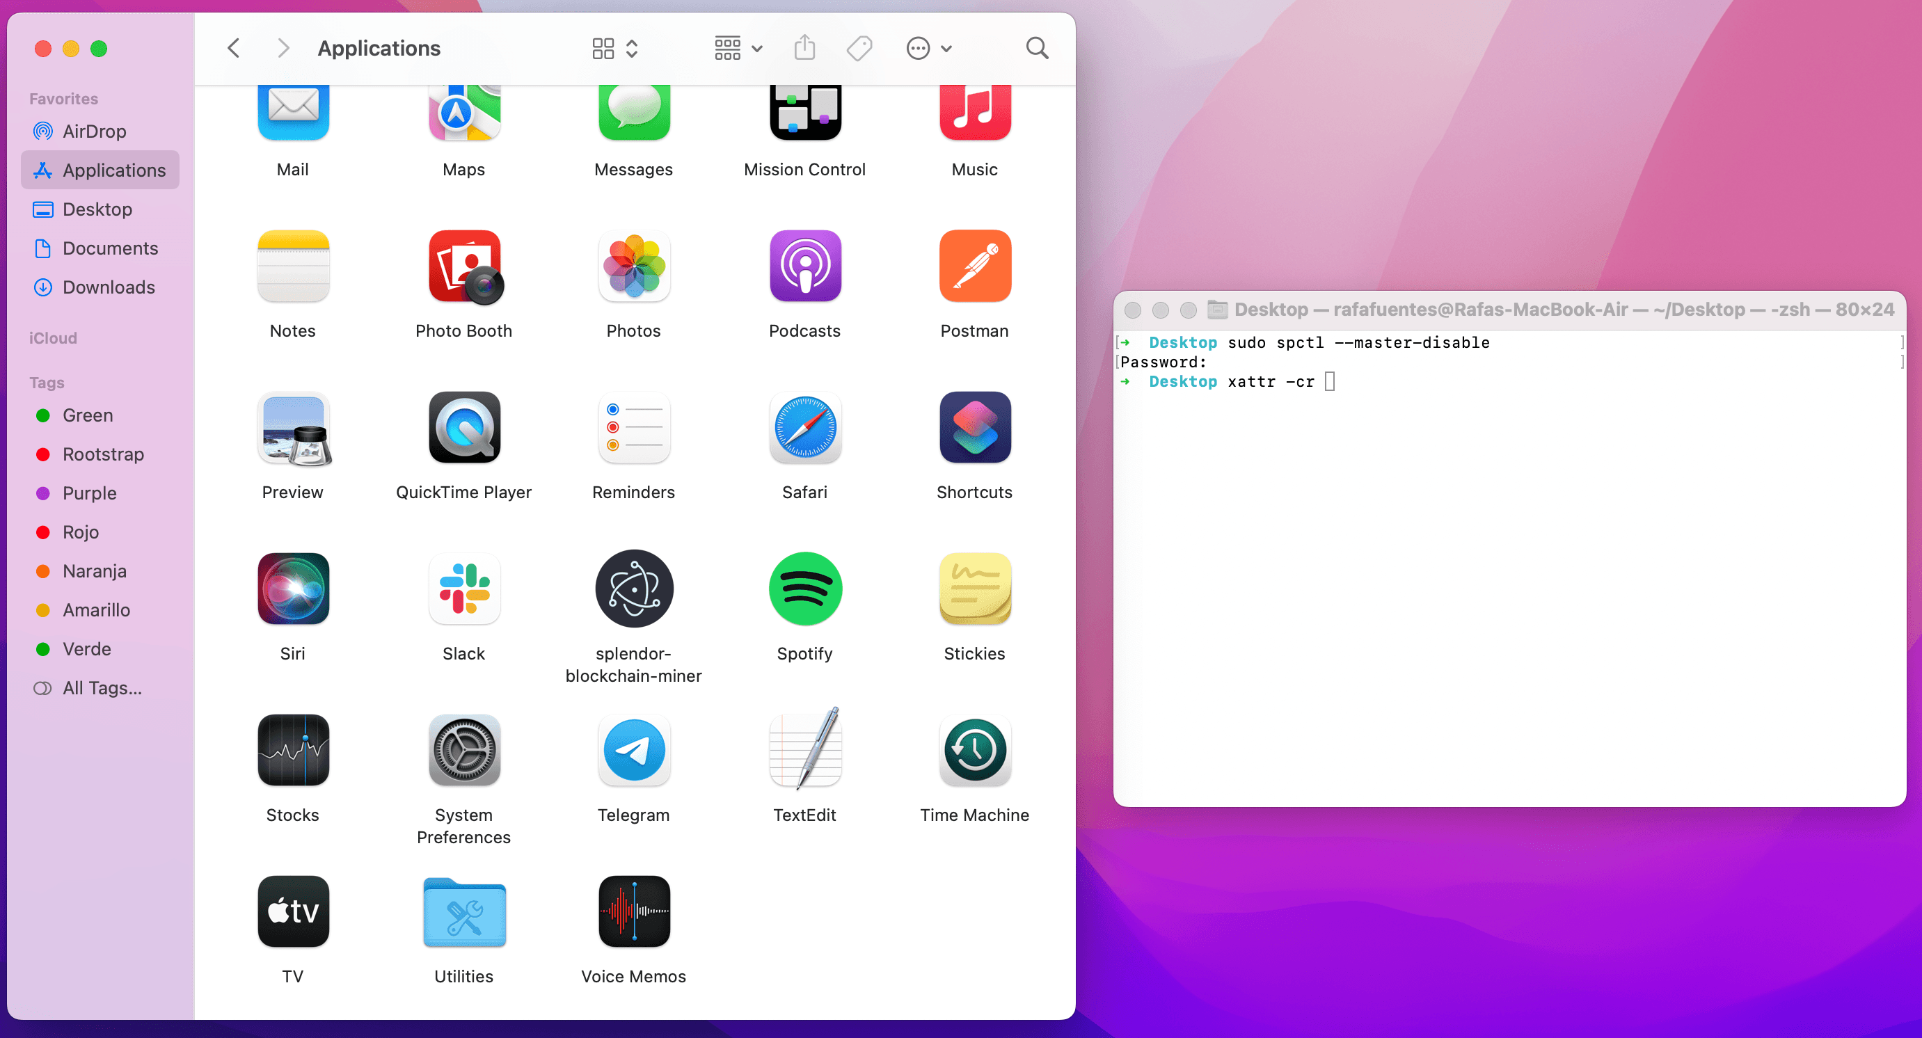Open the Utilities folder
Screen dimensions: 1922x1038
pyautogui.click(x=464, y=912)
